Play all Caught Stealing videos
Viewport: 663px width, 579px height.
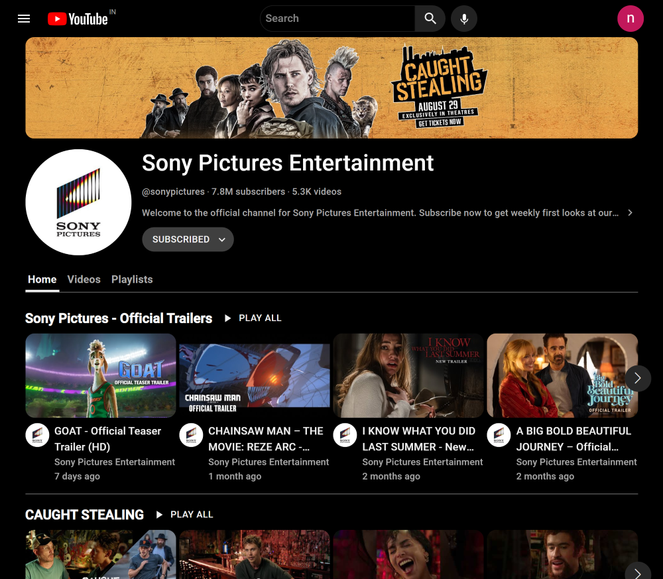pos(184,515)
